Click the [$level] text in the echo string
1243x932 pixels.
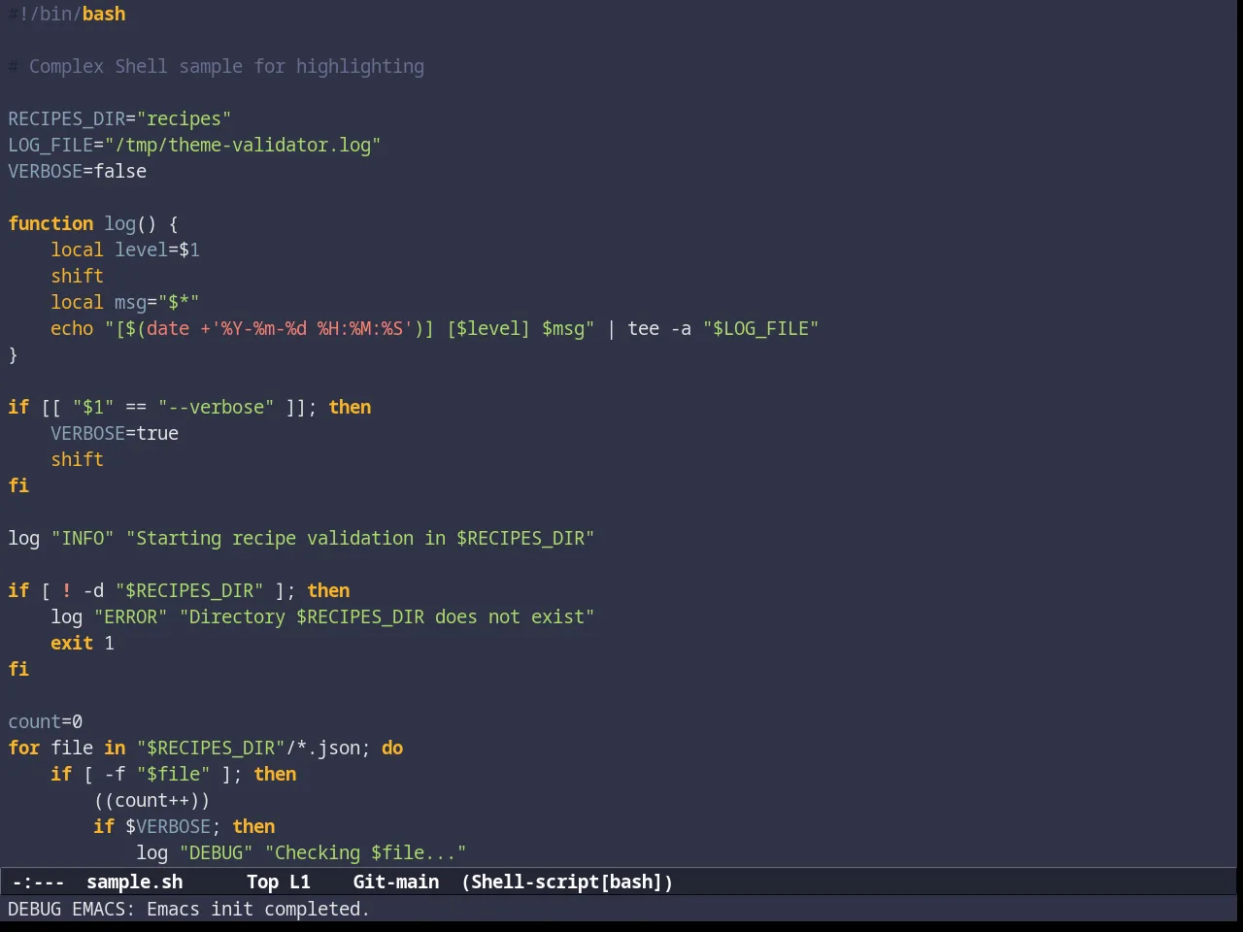coord(488,328)
